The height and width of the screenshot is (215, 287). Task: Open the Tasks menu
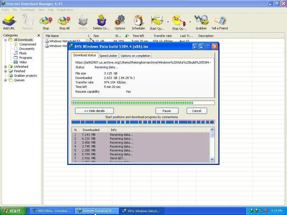(5, 10)
